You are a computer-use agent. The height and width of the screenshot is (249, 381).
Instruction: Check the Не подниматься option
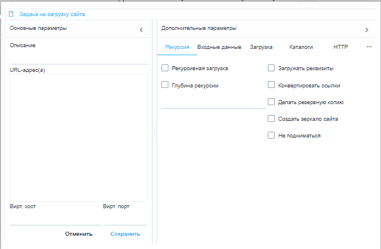271,136
